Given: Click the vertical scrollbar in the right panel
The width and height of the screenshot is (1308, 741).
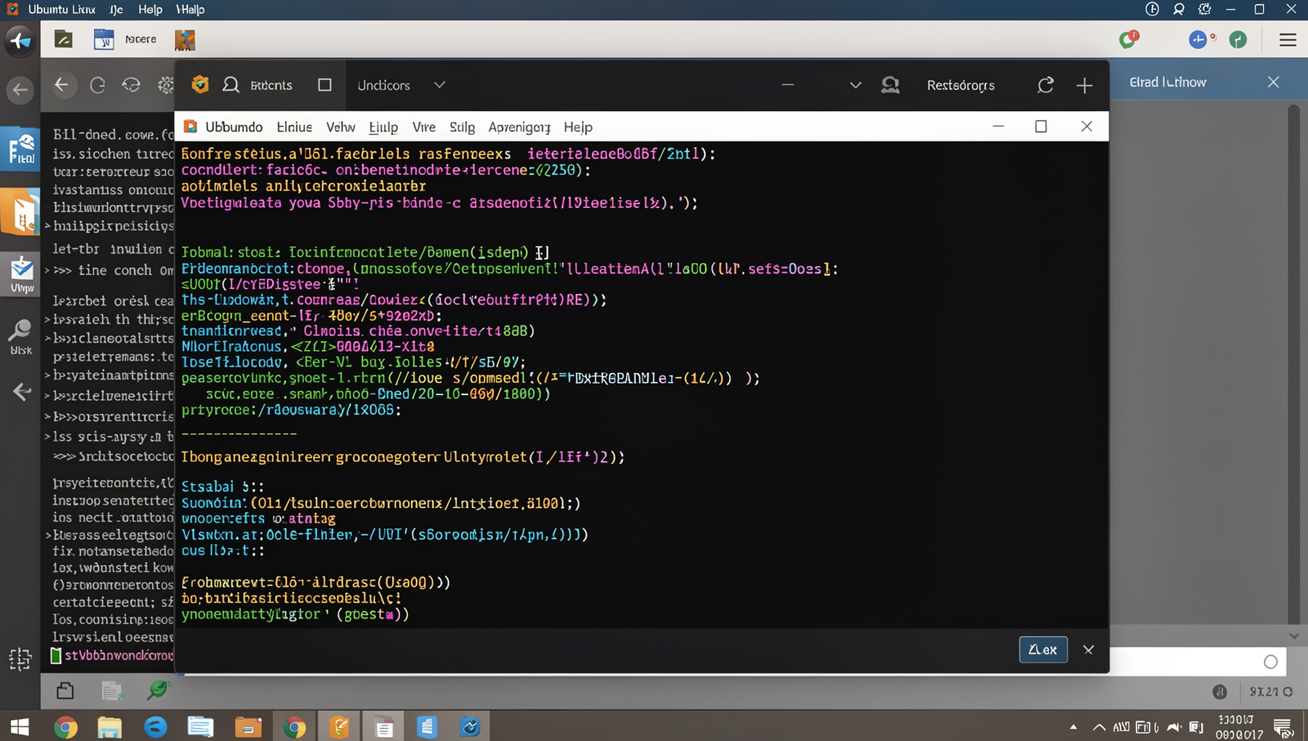Looking at the screenshot, I should [1293, 364].
